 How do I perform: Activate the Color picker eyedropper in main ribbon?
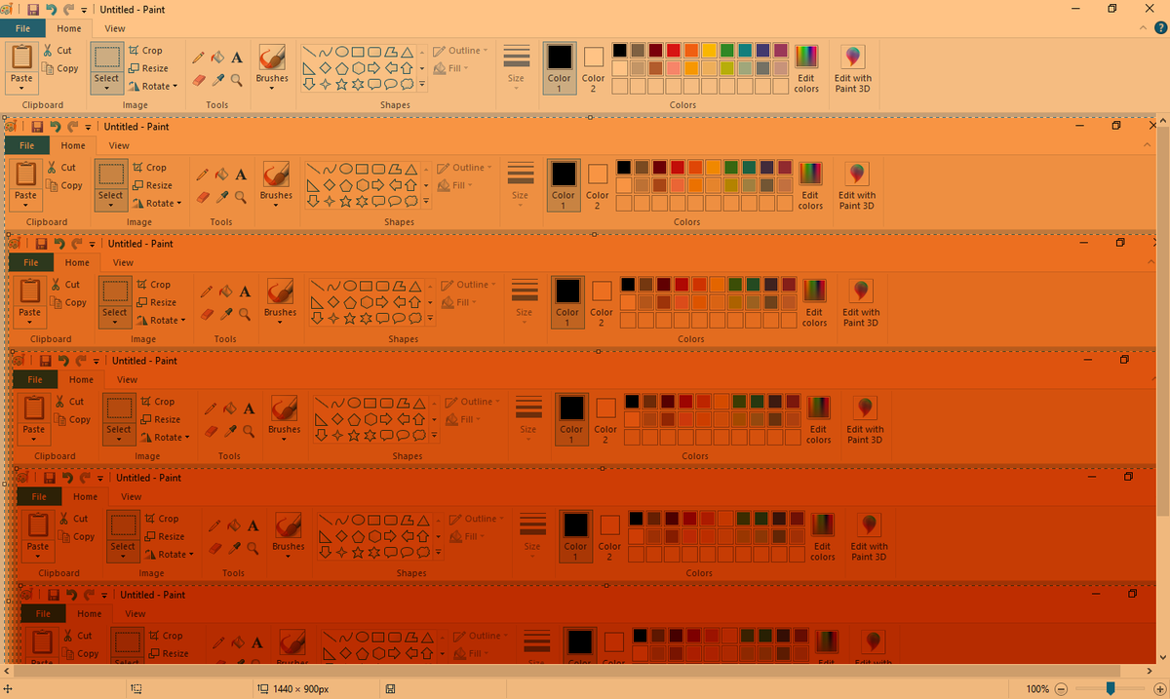click(x=217, y=80)
